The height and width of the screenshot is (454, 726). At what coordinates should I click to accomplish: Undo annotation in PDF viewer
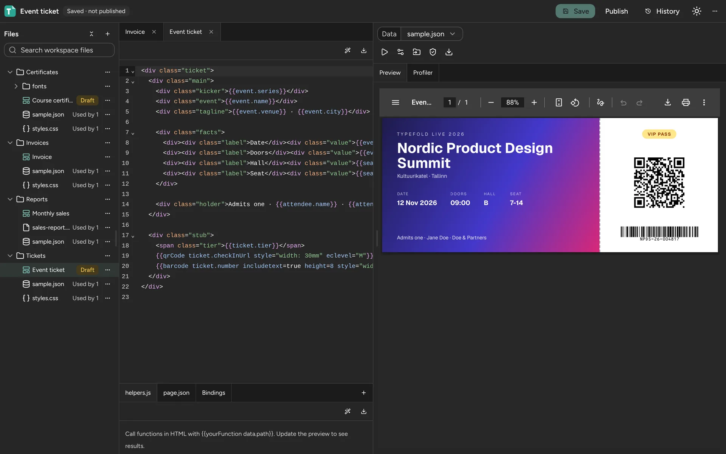tap(623, 103)
